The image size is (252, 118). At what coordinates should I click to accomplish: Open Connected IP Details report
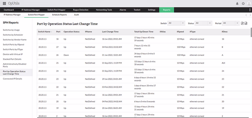pyautogui.click(x=12, y=79)
